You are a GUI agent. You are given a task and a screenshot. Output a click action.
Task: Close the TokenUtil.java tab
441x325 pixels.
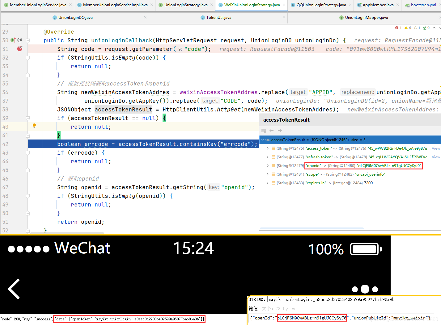pos(284,17)
